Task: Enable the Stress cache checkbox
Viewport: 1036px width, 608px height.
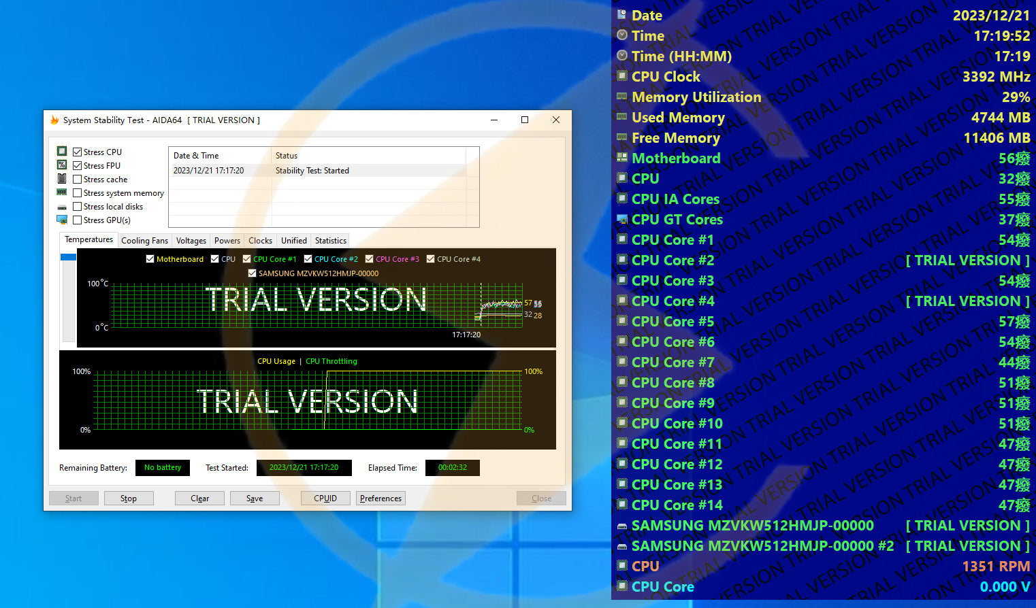Action: tap(78, 180)
